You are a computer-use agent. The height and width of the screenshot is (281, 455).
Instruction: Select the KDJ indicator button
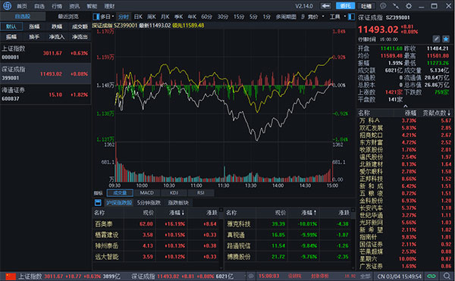point(174,192)
